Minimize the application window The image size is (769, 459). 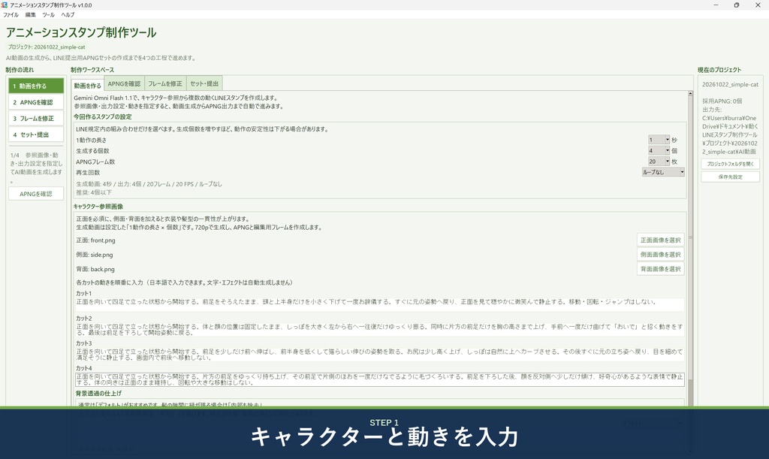716,5
